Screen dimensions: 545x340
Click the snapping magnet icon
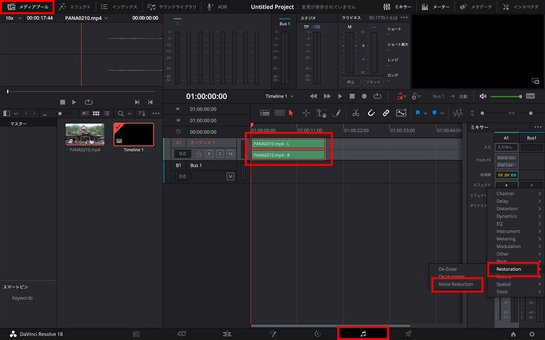pos(371,113)
